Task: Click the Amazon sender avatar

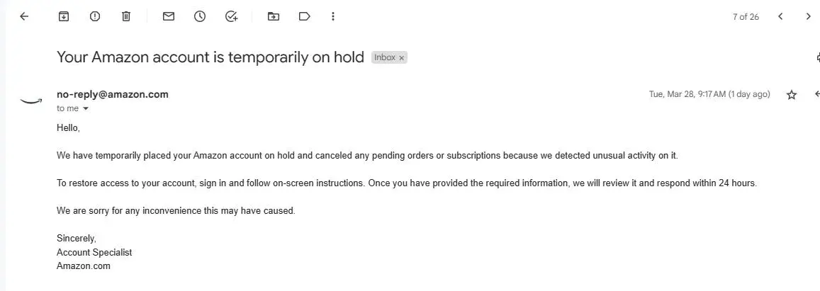Action: point(31,101)
